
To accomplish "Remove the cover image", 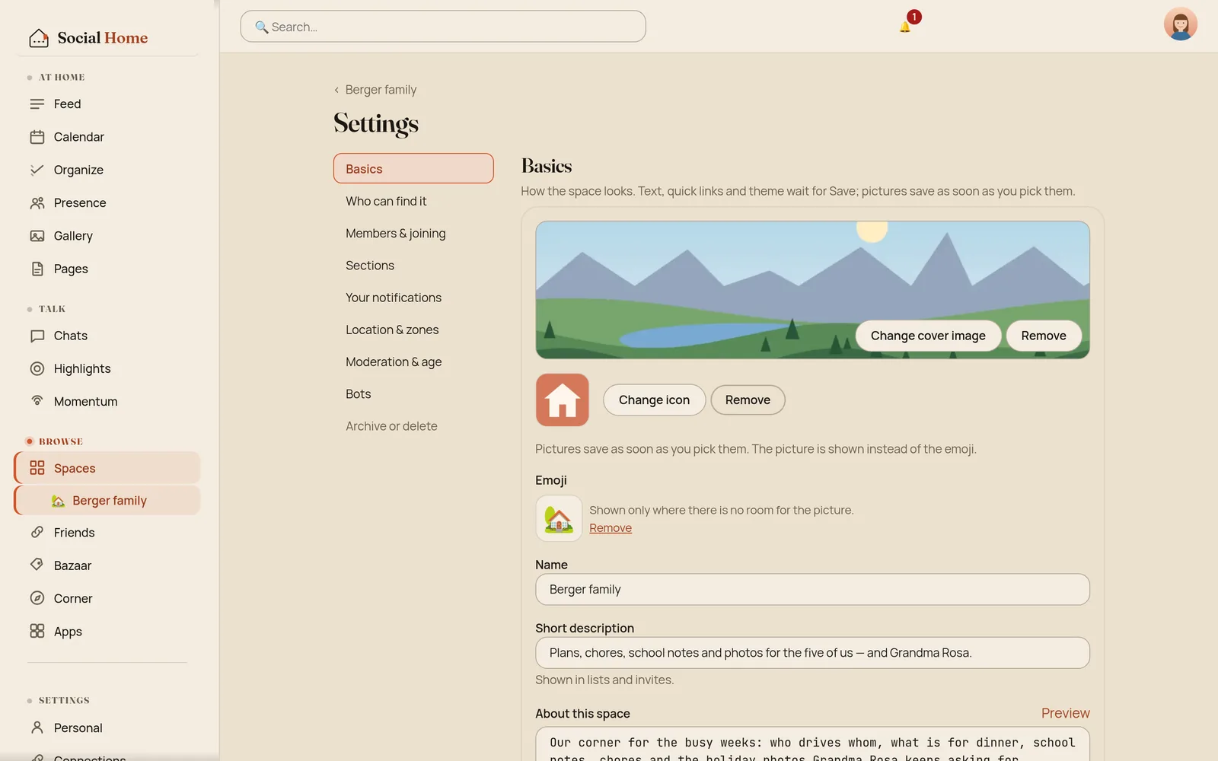I will pos(1044,336).
